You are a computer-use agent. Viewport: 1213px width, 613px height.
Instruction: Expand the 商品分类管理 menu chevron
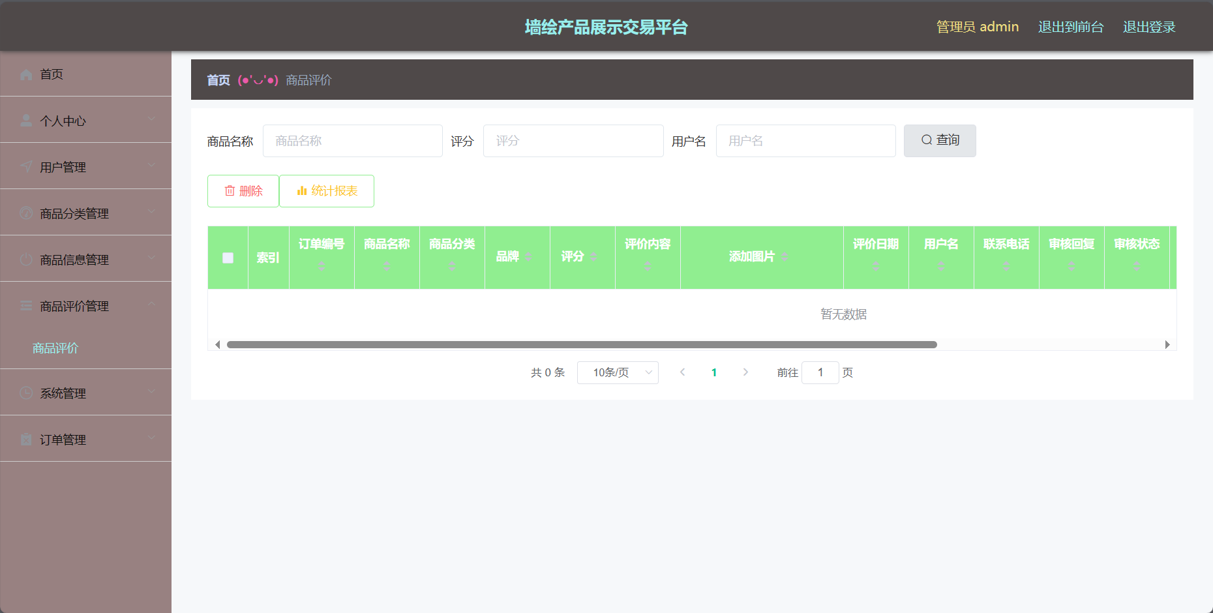coord(151,211)
